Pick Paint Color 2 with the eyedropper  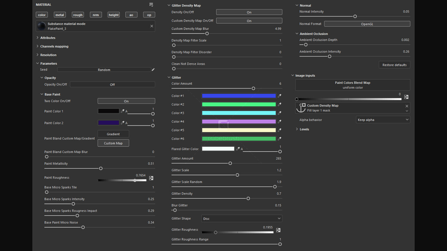pos(122,123)
